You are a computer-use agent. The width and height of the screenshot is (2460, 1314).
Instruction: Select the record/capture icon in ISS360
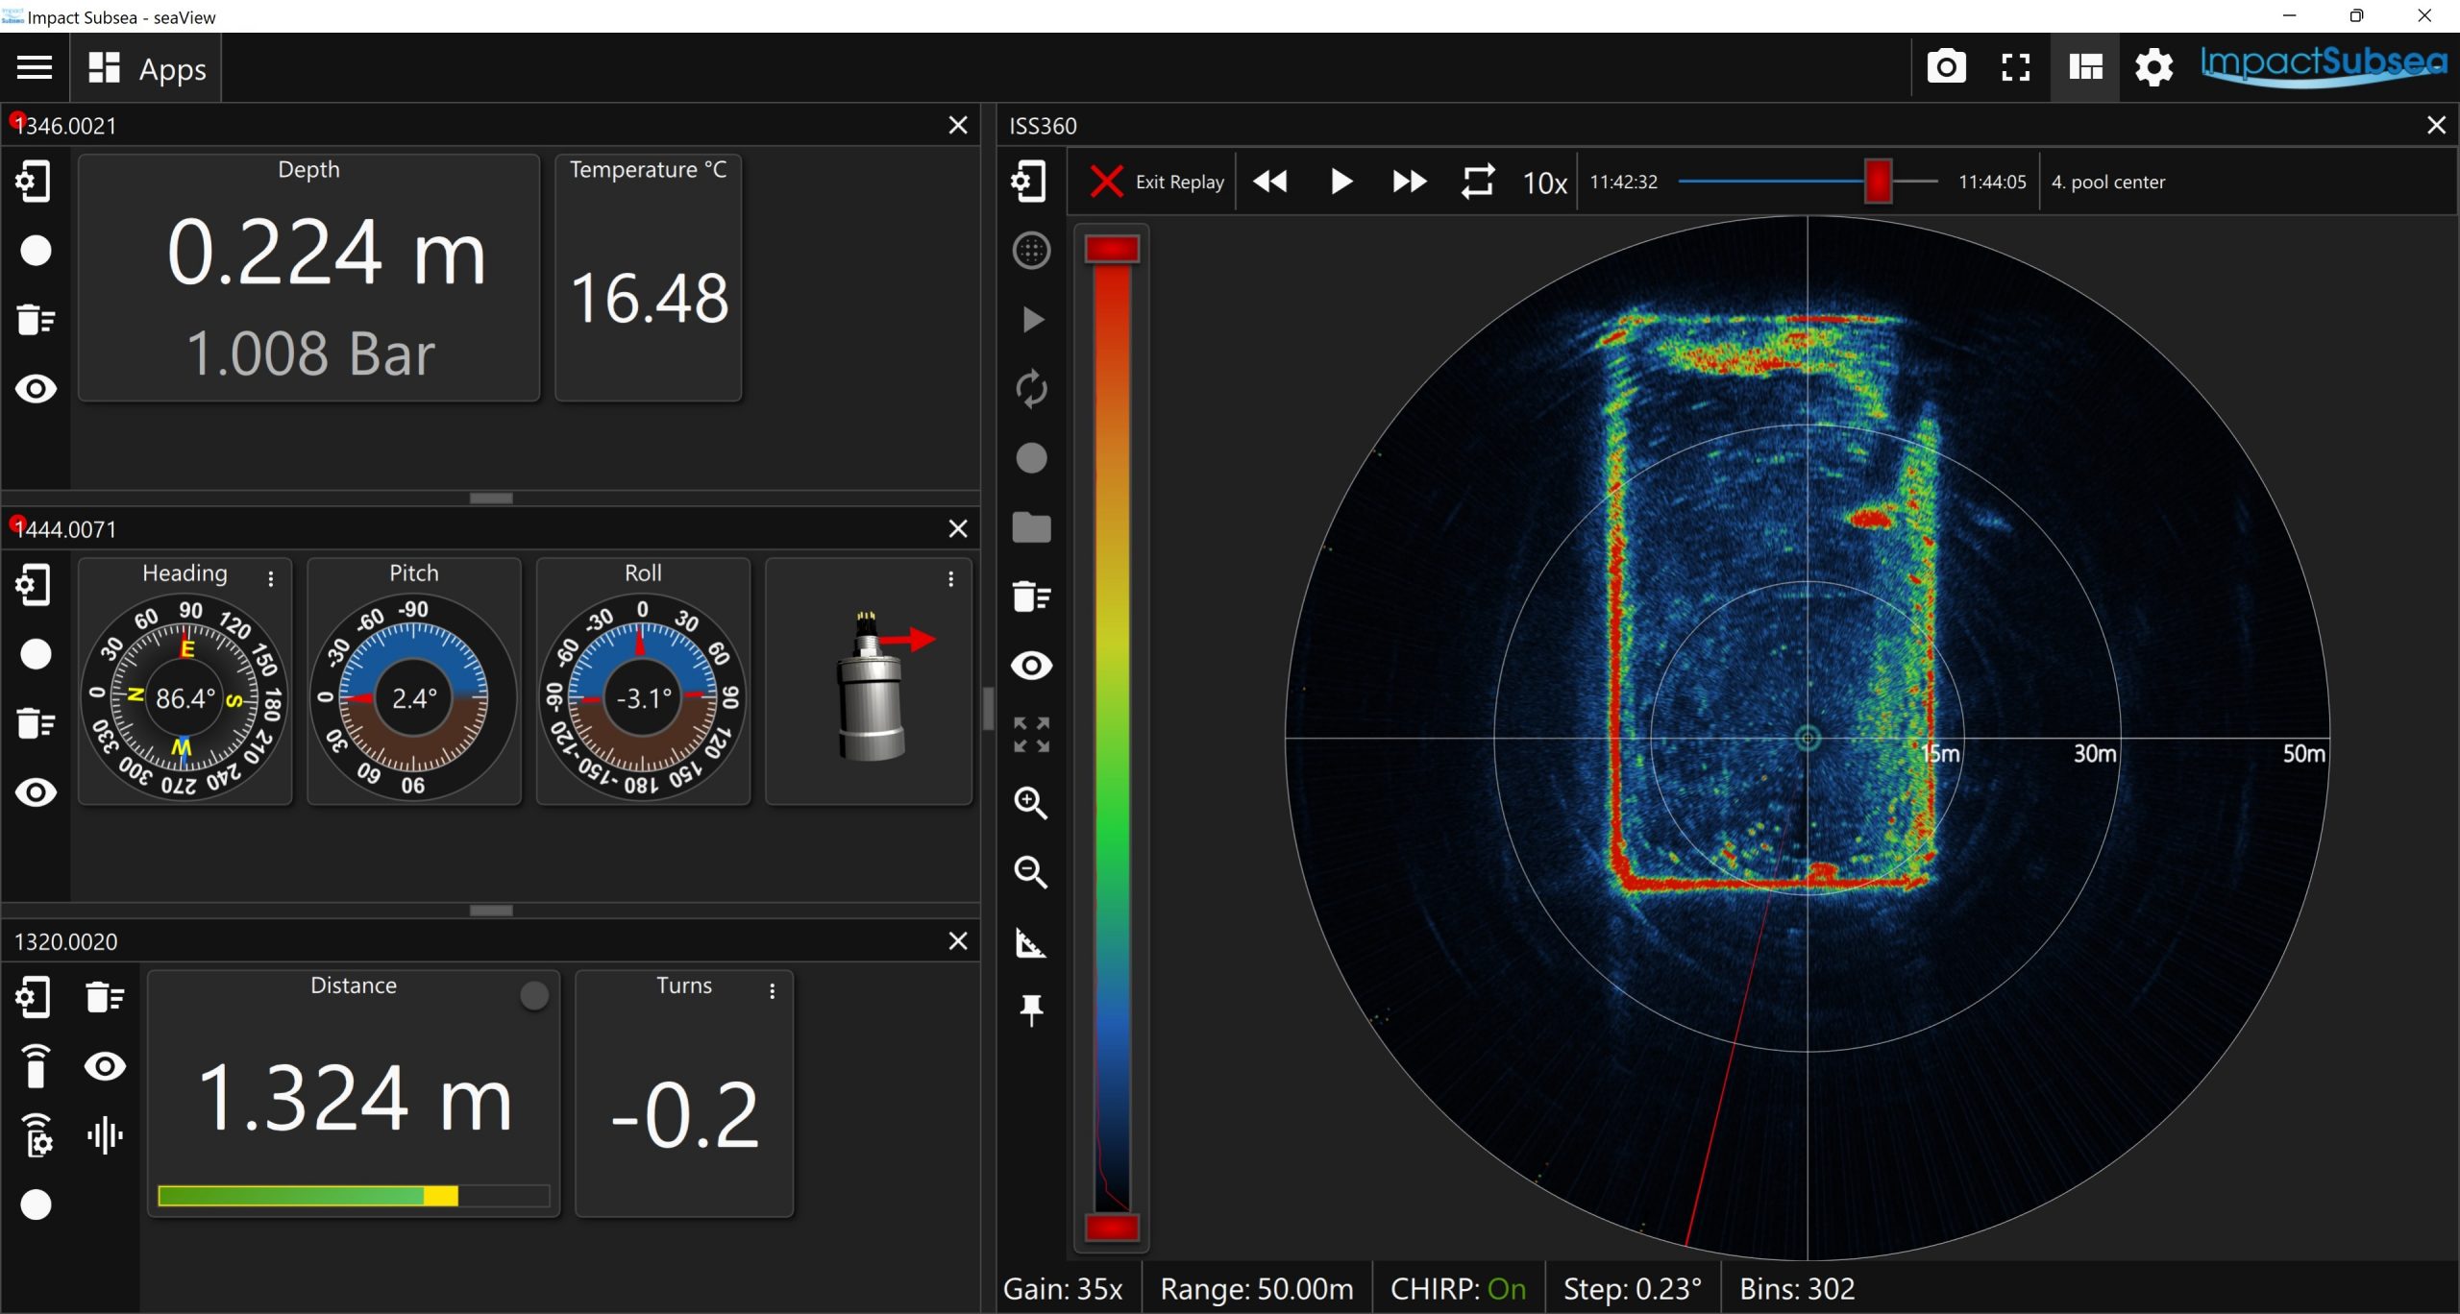(1033, 458)
